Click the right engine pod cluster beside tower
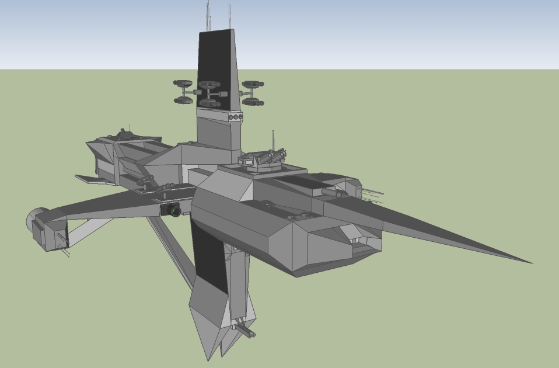Viewport: 559px width, 368px height. point(253,93)
